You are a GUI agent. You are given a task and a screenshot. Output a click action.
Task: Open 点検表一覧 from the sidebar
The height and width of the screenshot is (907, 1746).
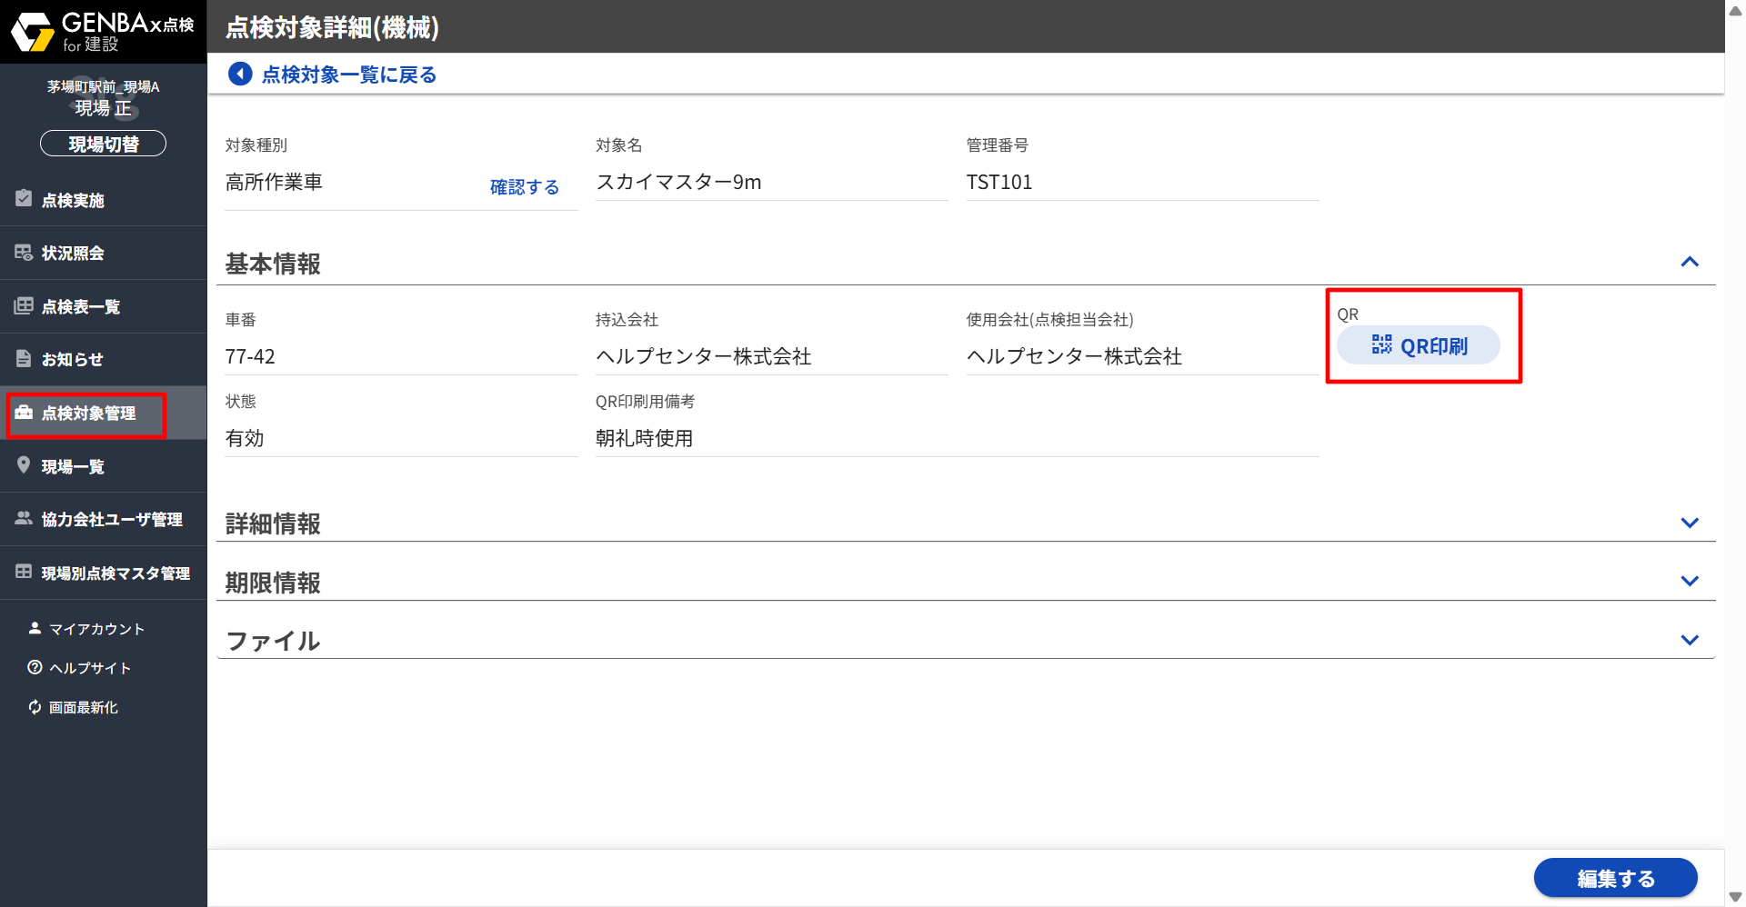pos(80,306)
